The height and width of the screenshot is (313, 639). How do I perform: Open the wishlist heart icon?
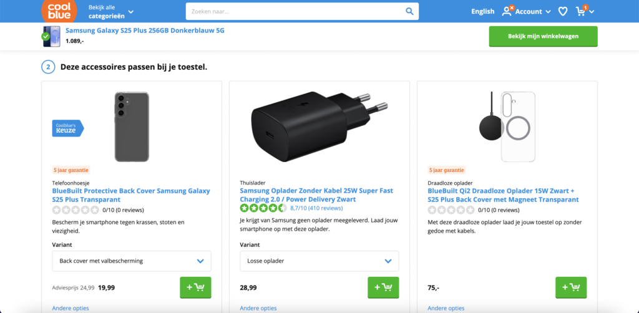(x=562, y=11)
